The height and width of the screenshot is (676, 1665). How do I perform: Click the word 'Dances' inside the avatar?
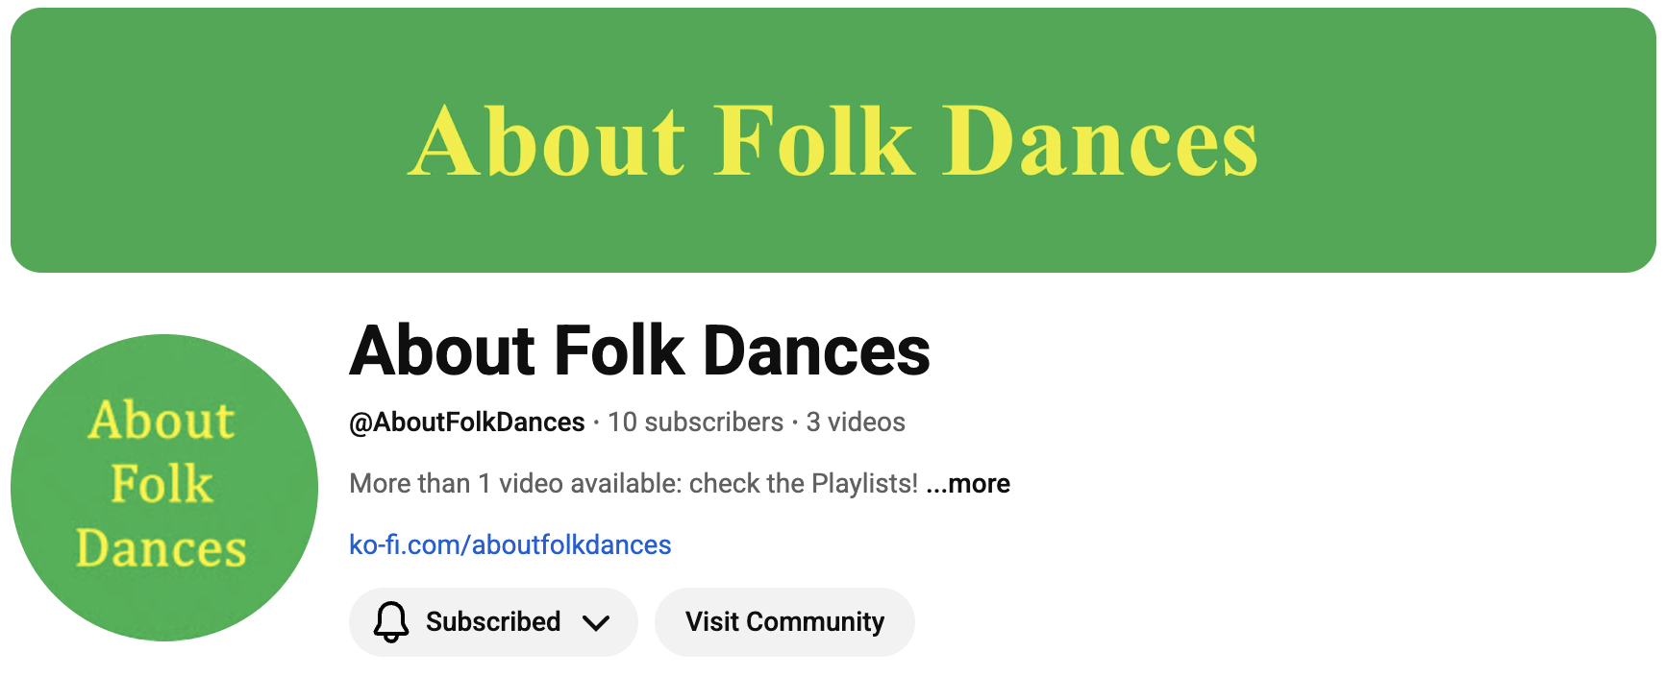point(162,548)
